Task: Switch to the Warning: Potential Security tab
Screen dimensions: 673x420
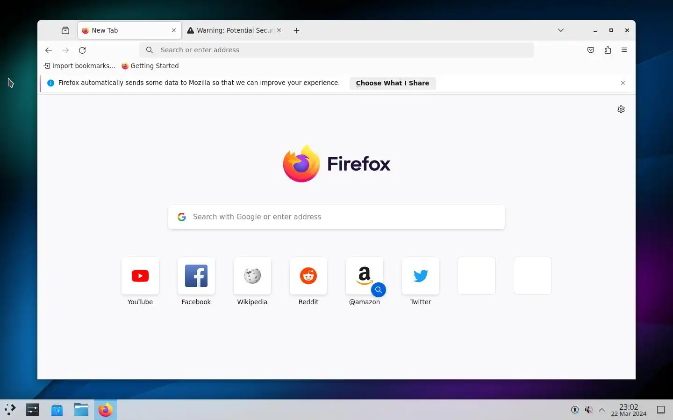Action: point(234,30)
